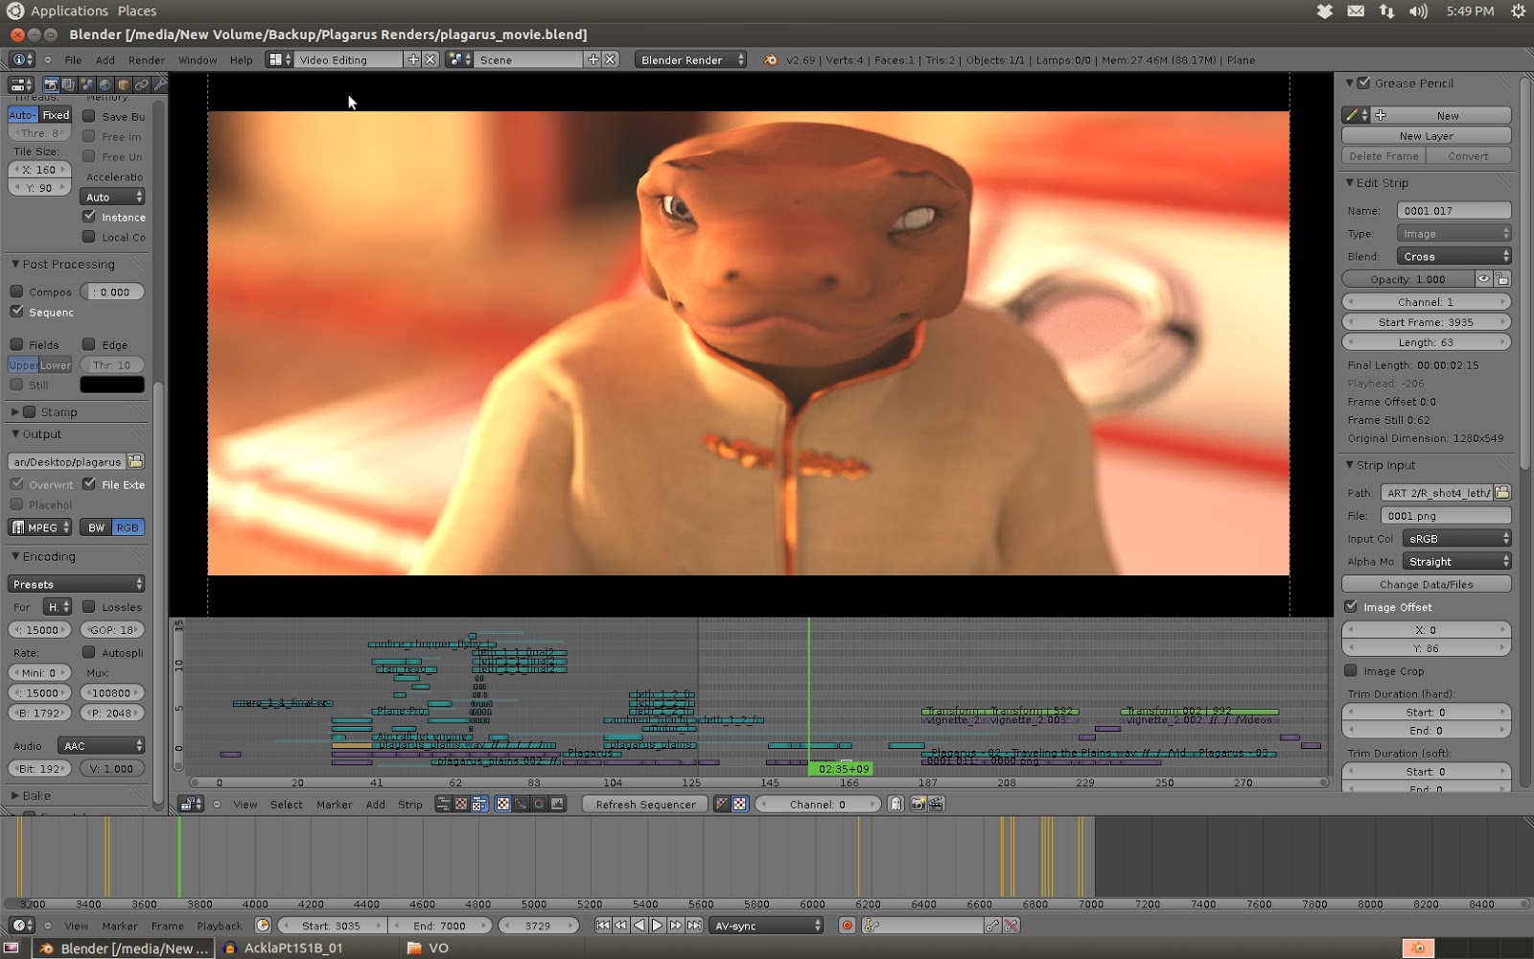
Task: Click the Opacity 1.000 slider
Action: [1408, 279]
